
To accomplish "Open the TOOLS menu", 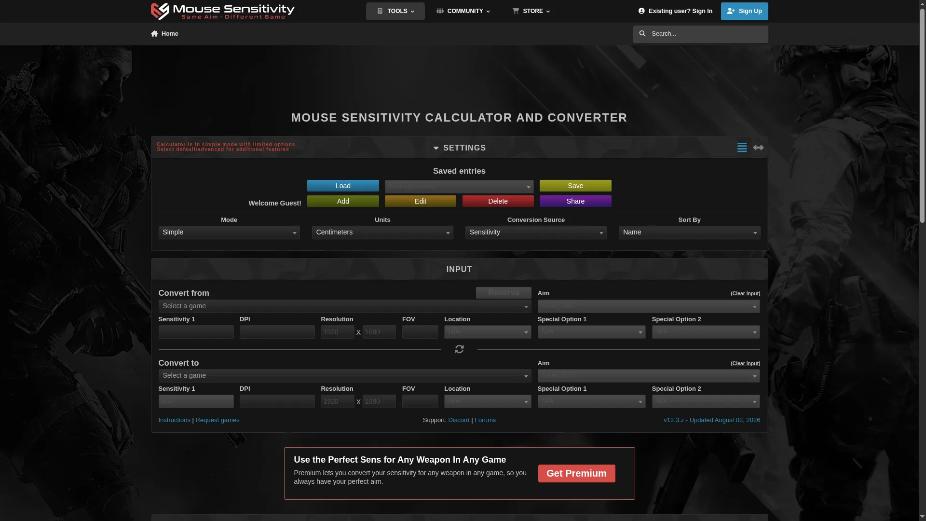I will 395,11.
